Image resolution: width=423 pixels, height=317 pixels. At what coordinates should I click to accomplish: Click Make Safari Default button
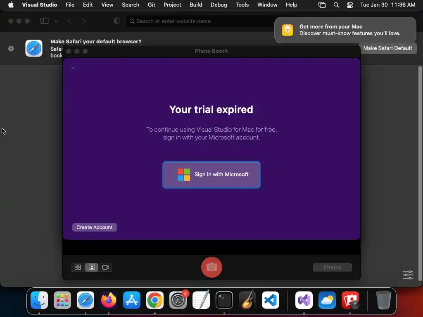click(x=387, y=48)
